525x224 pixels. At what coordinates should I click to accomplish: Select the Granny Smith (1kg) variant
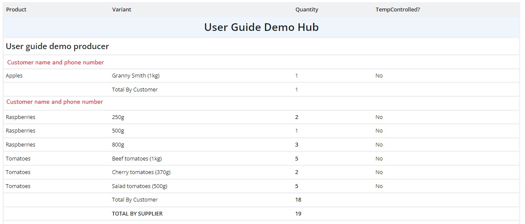coord(135,76)
